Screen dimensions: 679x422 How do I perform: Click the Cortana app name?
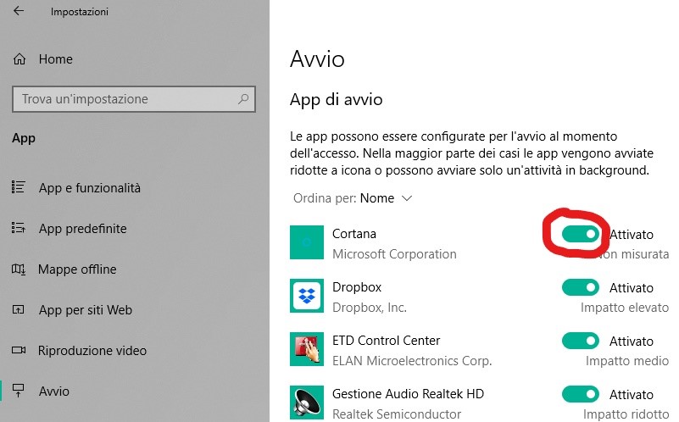[353, 234]
